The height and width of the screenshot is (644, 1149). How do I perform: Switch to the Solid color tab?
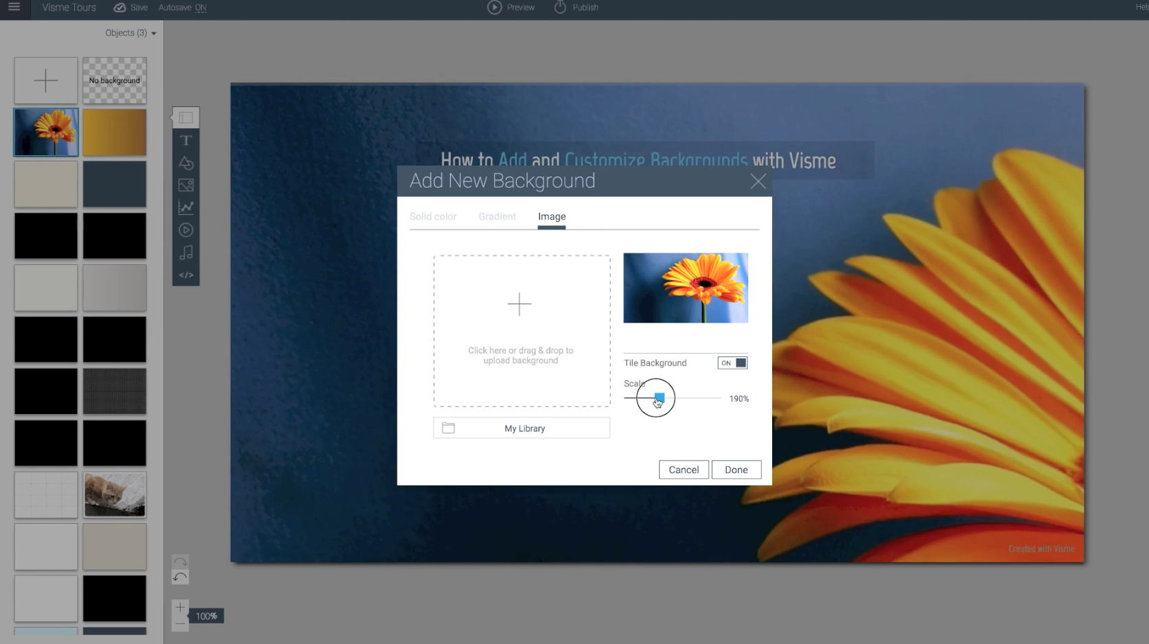433,216
